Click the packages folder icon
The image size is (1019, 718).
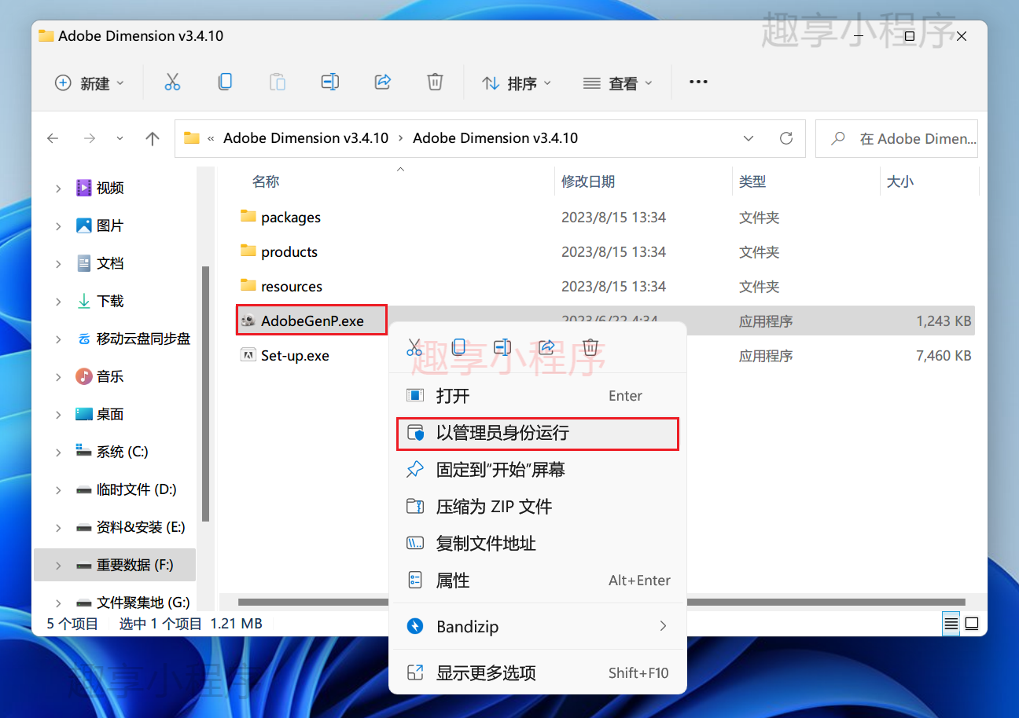pos(248,217)
